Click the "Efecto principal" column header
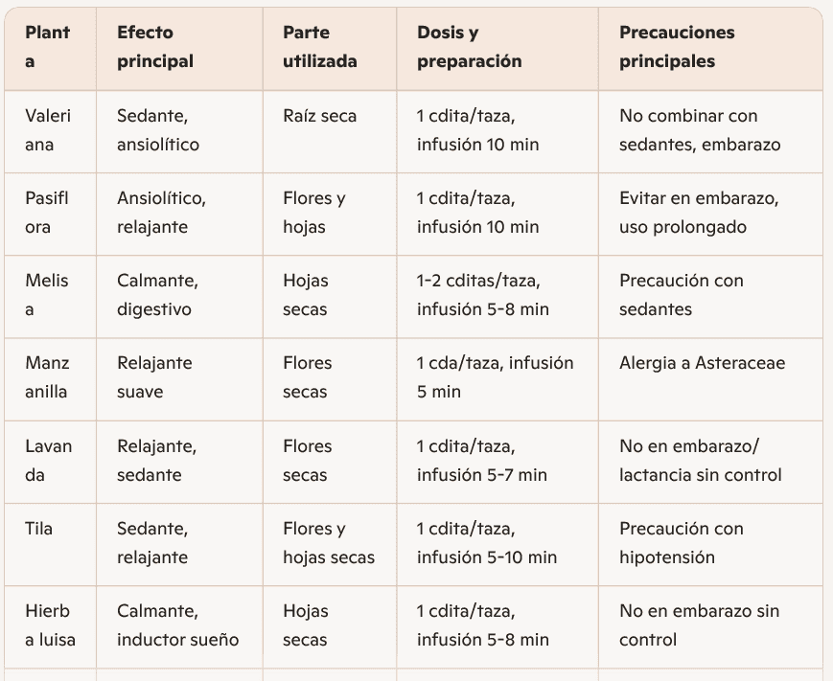Screen dimensions: 833x681 click(x=155, y=47)
